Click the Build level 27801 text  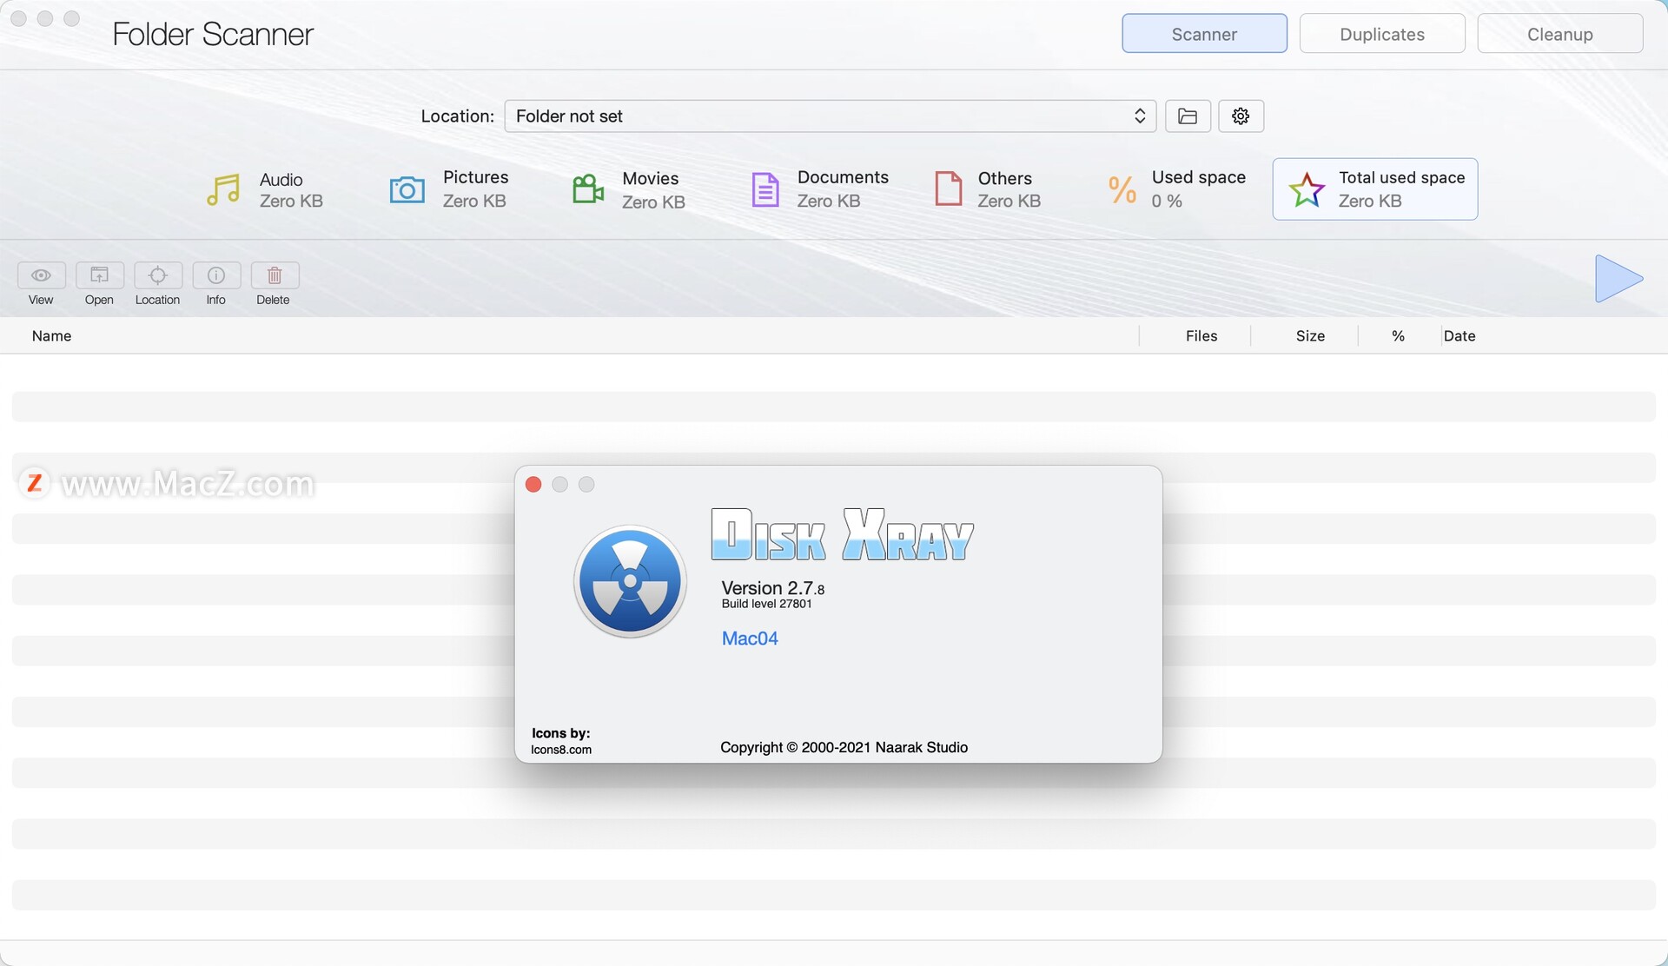click(x=767, y=604)
